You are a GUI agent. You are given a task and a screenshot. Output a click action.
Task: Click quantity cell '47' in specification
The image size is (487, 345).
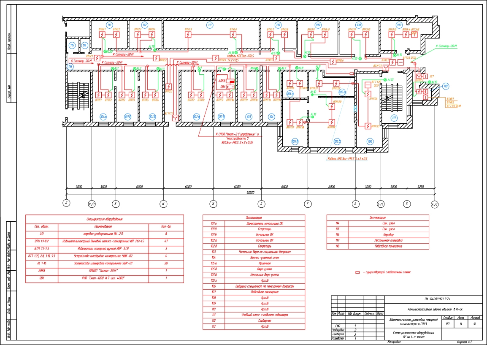[166, 241]
